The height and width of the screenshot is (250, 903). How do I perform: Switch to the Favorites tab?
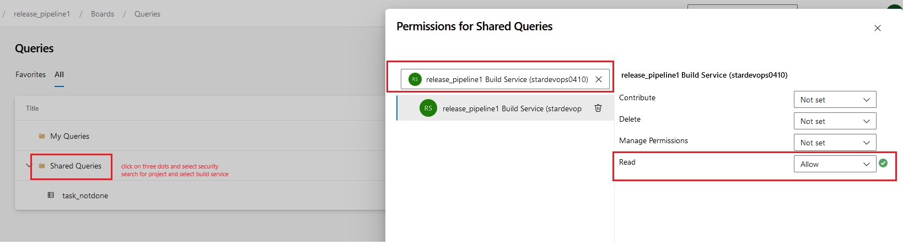(30, 74)
